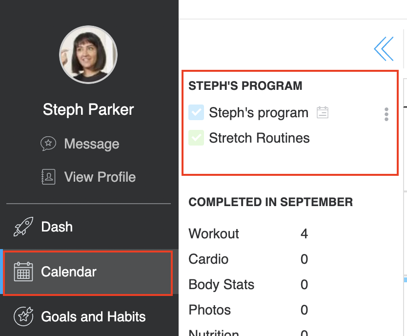Click the Dash rocket icon
This screenshot has height=336, width=407.
(23, 227)
